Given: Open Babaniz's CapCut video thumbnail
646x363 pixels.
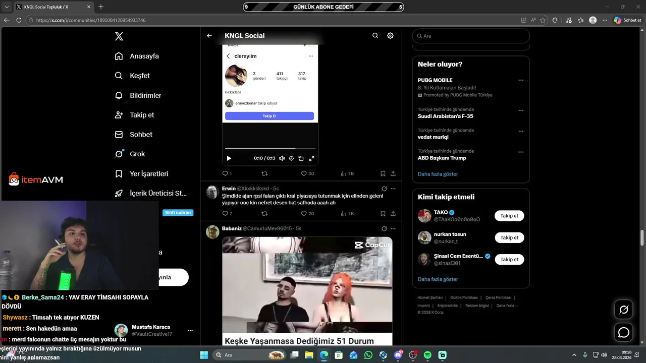Looking at the screenshot, I should coord(307,291).
